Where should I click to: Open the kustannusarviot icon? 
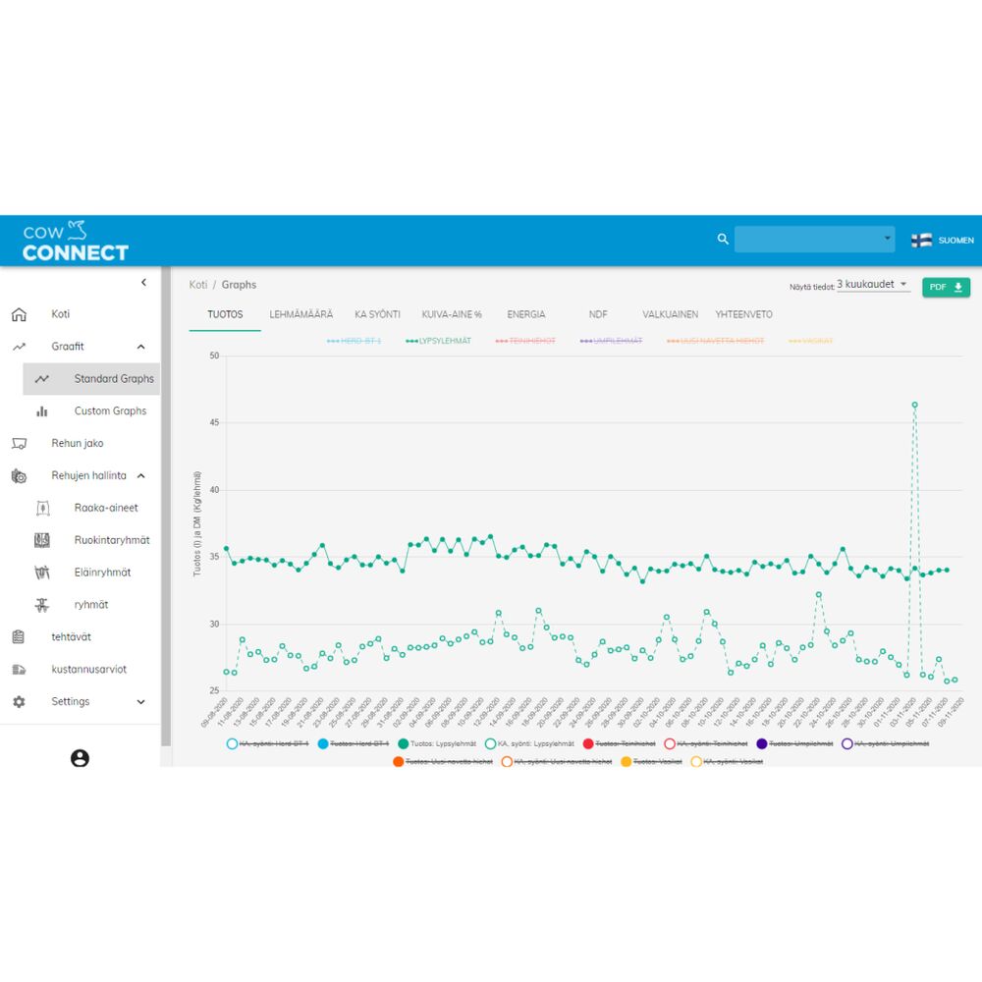[x=19, y=670]
